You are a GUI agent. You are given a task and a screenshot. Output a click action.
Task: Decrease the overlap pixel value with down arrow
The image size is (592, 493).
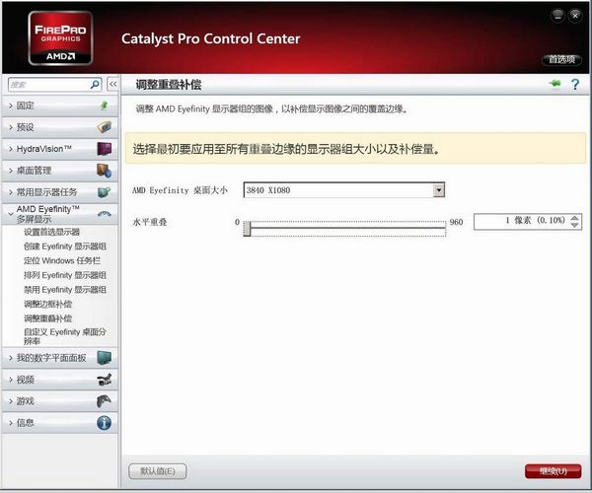tap(574, 225)
